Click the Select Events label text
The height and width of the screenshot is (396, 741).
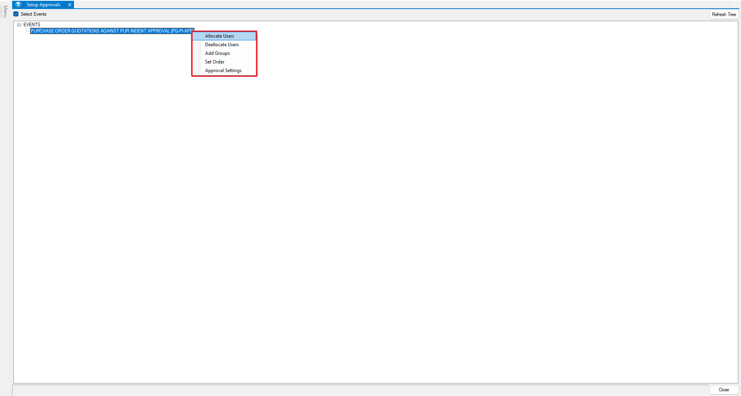(34, 14)
